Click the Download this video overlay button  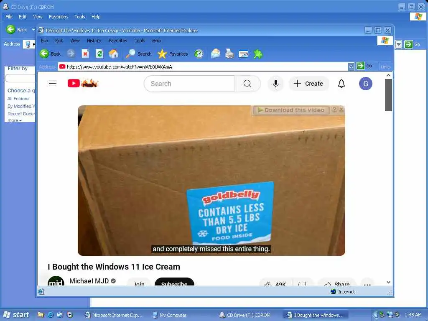291,110
